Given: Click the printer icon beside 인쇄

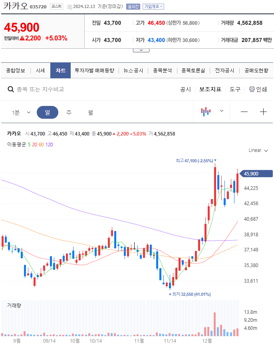Looking at the screenshot, I should (252, 89).
